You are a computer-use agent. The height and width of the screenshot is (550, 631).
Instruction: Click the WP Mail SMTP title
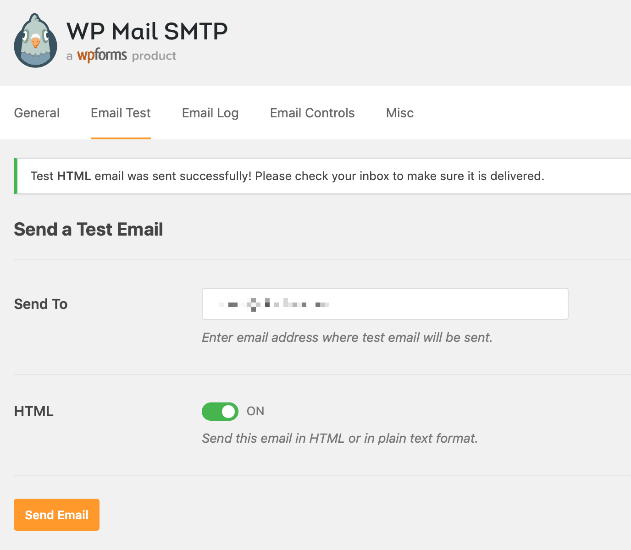[147, 32]
